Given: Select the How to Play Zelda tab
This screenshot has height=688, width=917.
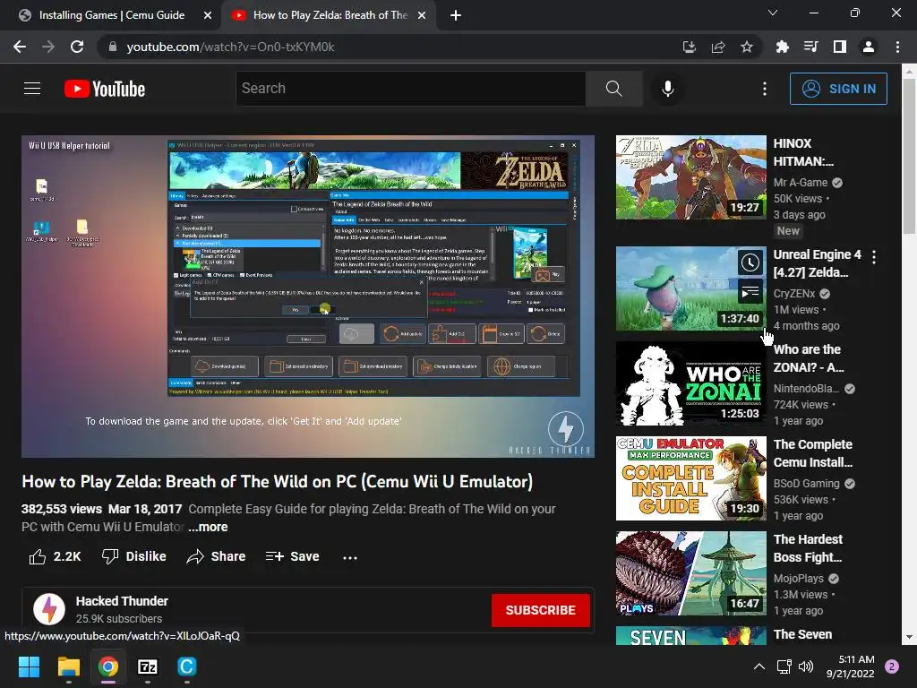Looking at the screenshot, I should click(x=330, y=15).
